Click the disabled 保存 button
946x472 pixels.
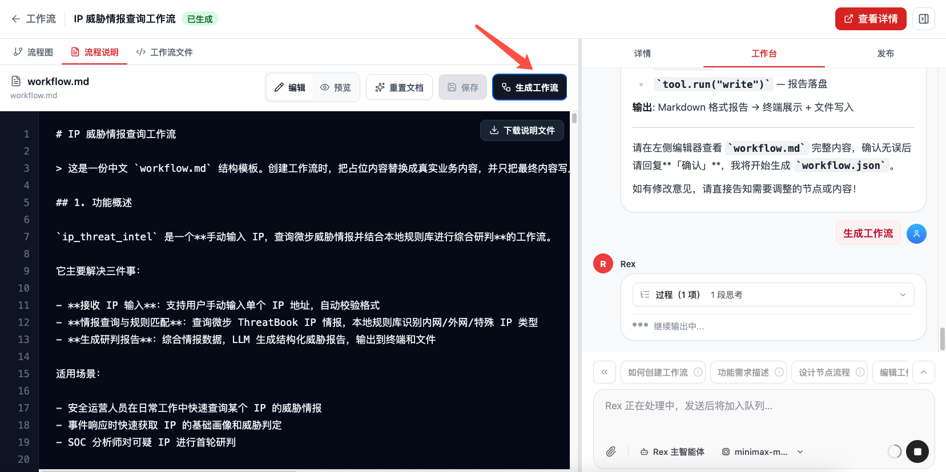462,87
